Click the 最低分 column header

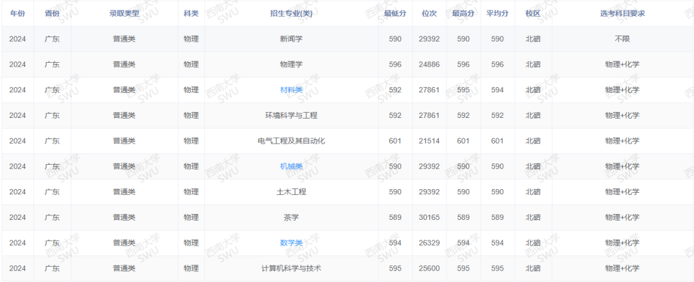(x=395, y=13)
